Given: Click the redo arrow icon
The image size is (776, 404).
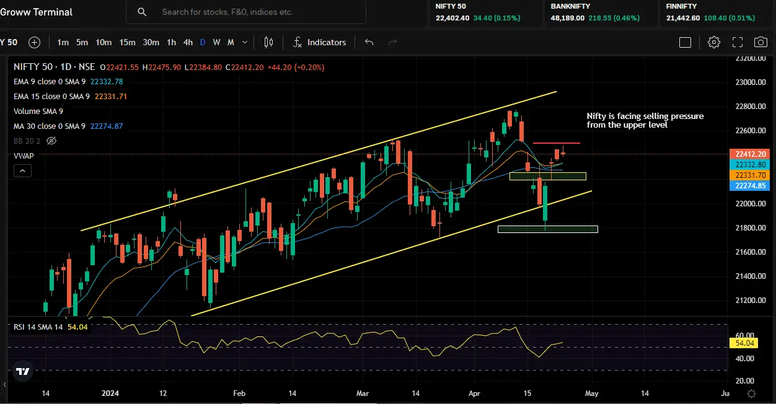Looking at the screenshot, I should click(x=392, y=42).
